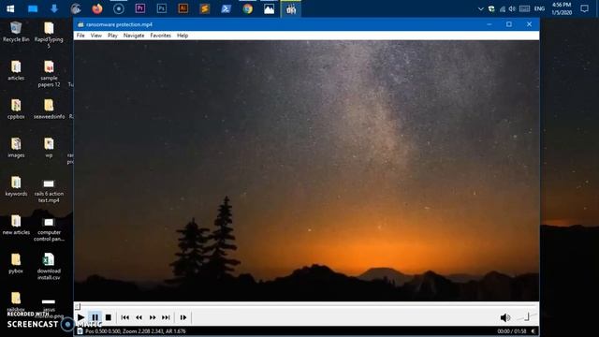This screenshot has height=337, width=599.
Task: Mute audio via speaker icon in player
Action: pos(505,317)
